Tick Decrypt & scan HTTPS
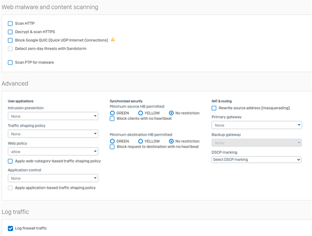This screenshot has width=312, height=236. point(10,32)
